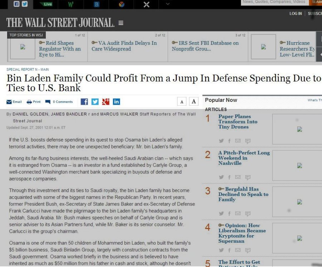Tweet the Paper Planes article icon
This screenshot has width=322, height=267.
pos(221,141)
